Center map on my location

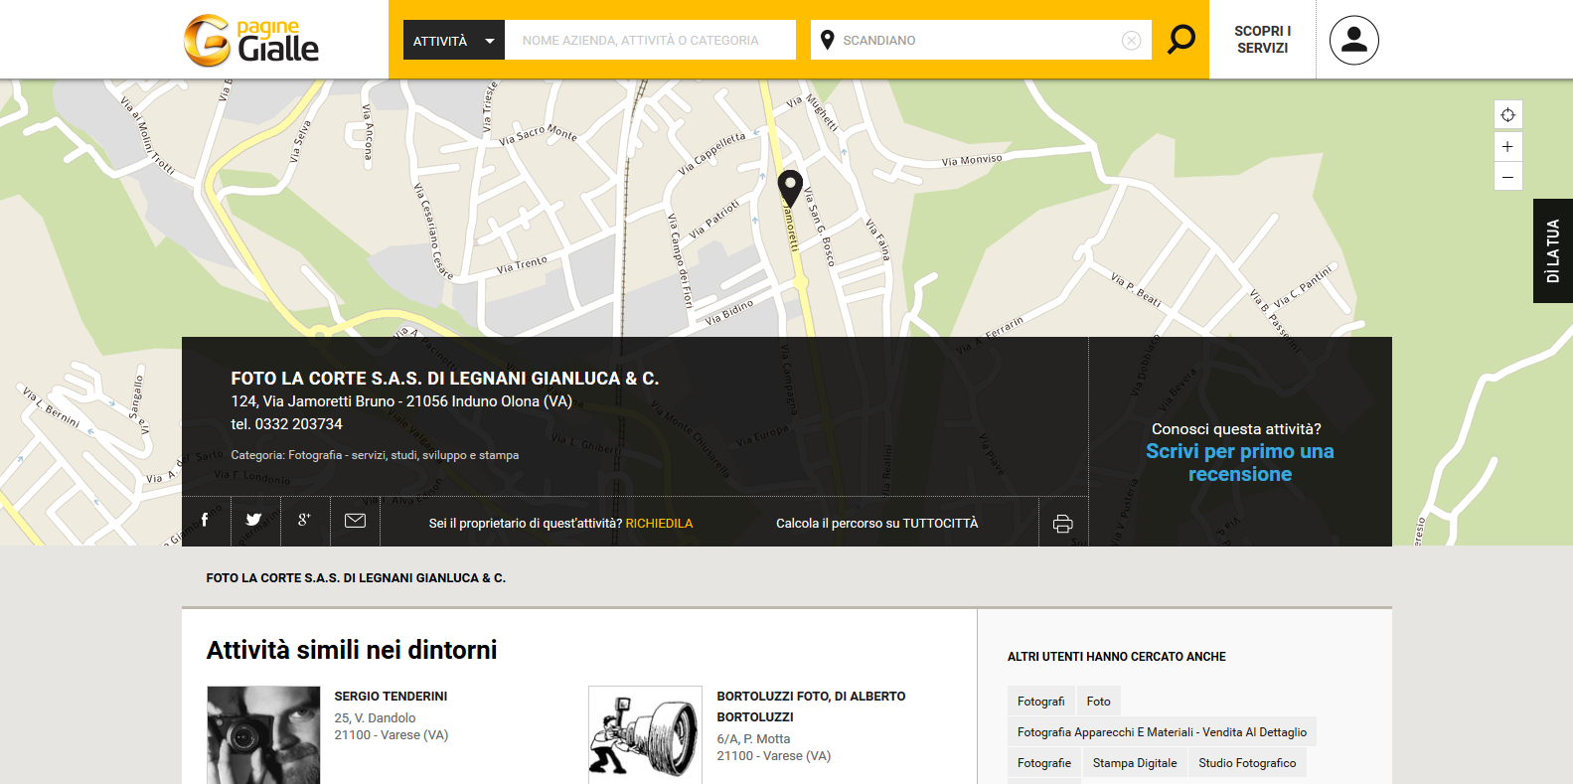1507,114
